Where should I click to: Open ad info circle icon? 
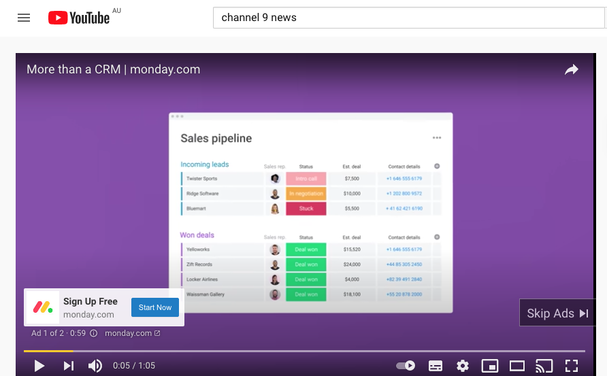click(x=94, y=333)
